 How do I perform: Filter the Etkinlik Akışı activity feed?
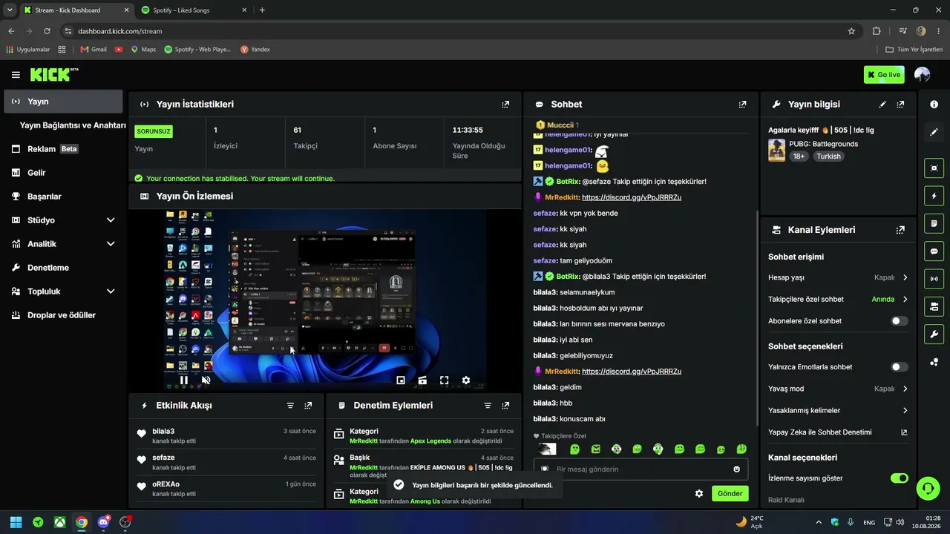[x=290, y=406]
